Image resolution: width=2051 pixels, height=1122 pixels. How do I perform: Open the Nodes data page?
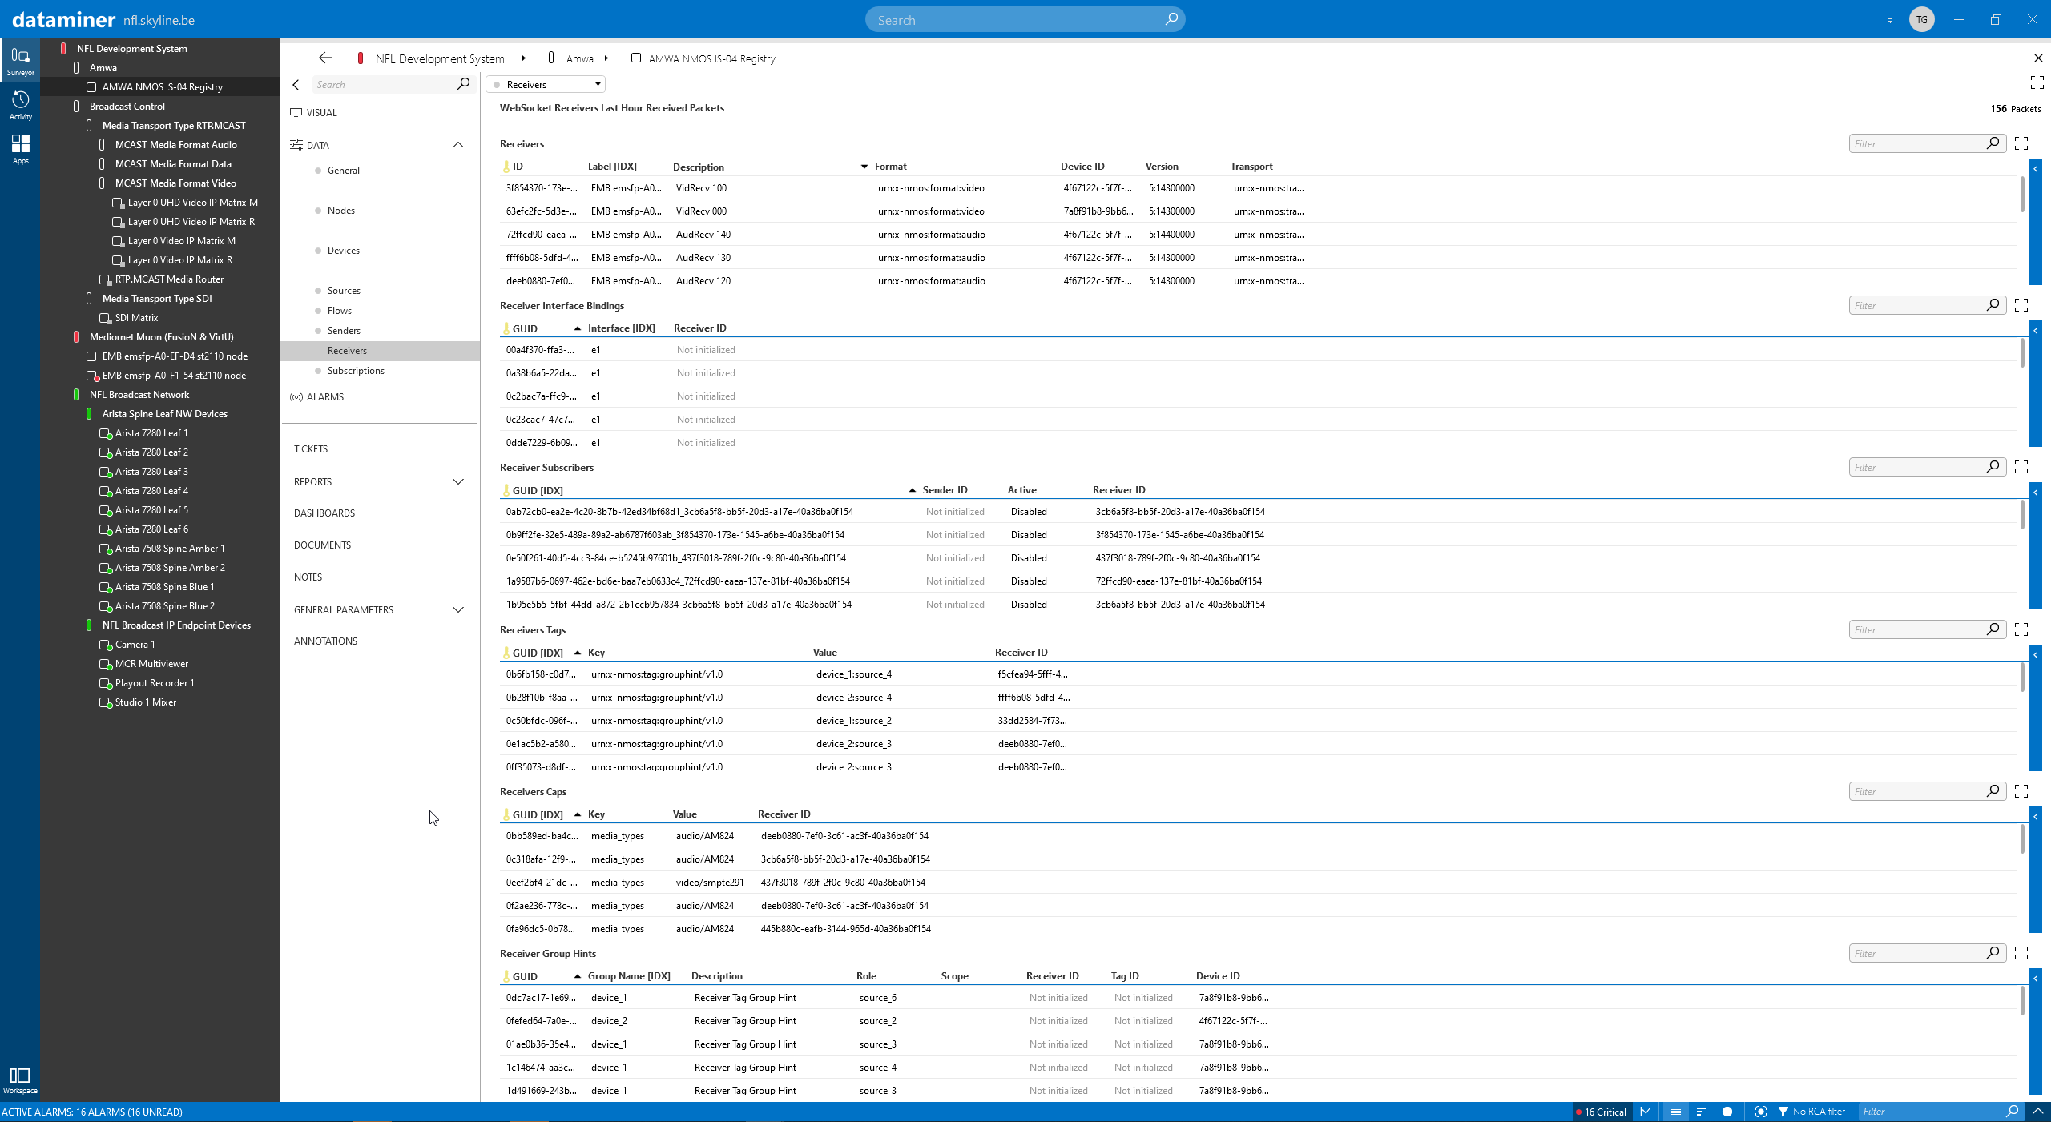click(340, 211)
